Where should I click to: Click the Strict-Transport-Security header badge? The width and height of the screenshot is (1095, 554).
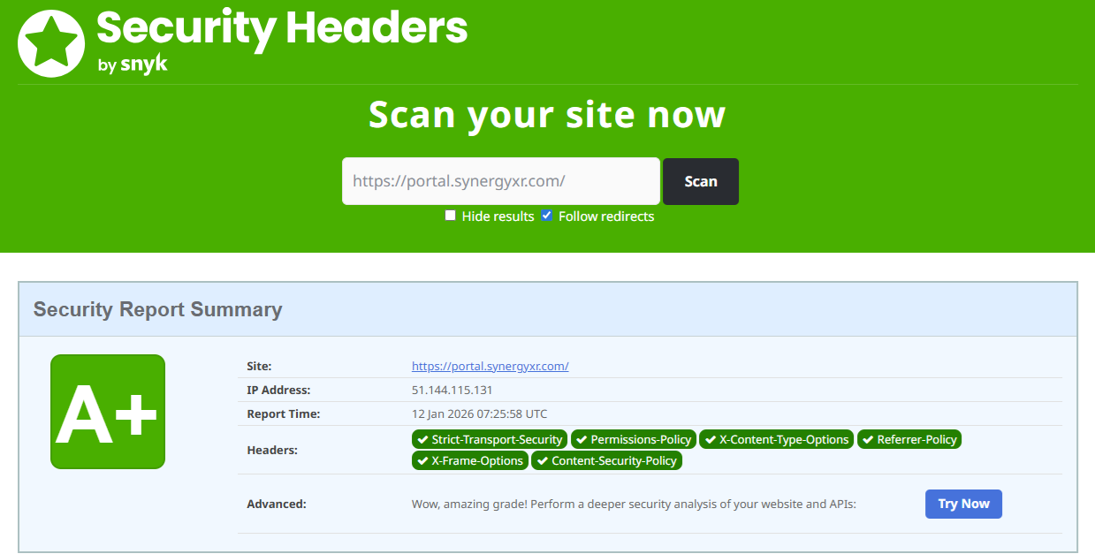coord(490,440)
